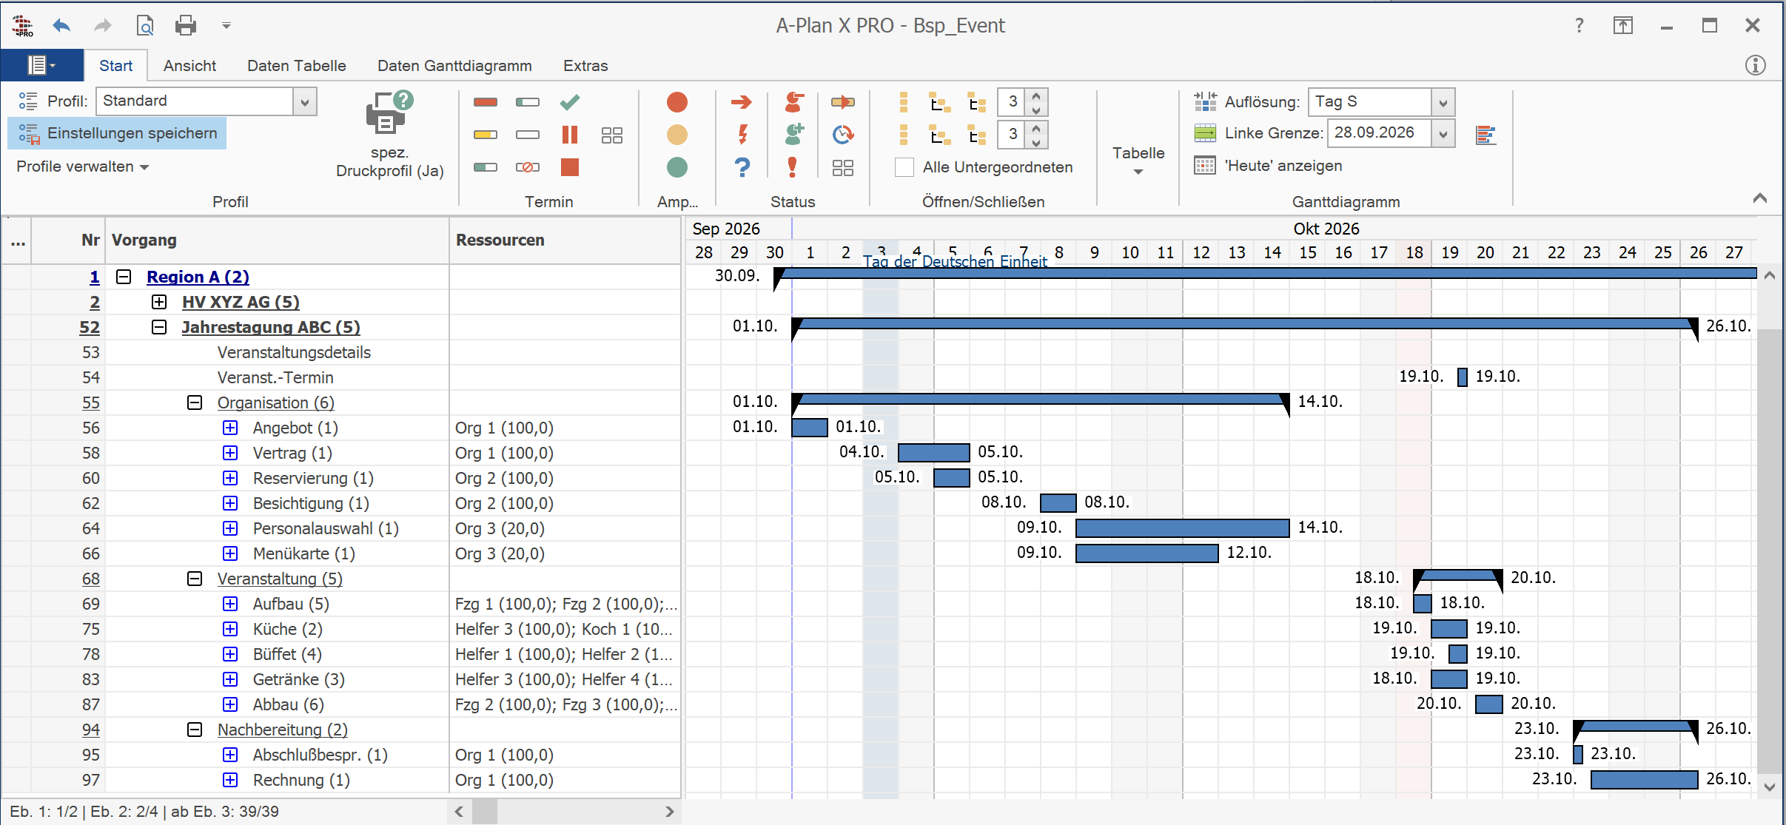Click the Gantt layout icon beside Linke Grenze
Image resolution: width=1786 pixels, height=825 pixels.
1486,135
